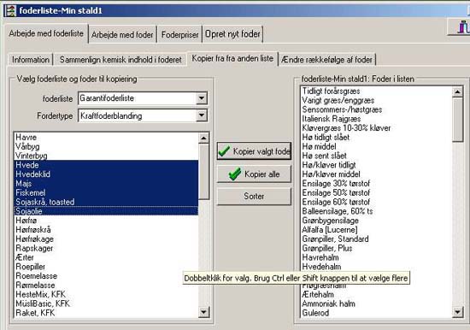470x330 pixels.
Task: Select Roepiller in the left list
Action: pos(106,267)
